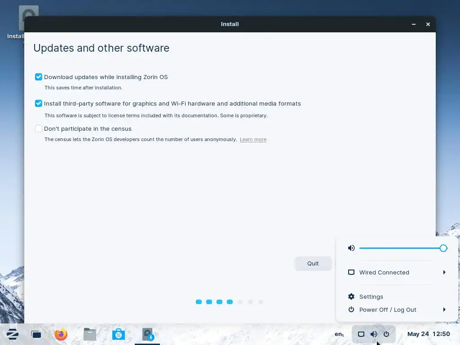
Task: Click the Install window title bar text
Action: point(230,24)
